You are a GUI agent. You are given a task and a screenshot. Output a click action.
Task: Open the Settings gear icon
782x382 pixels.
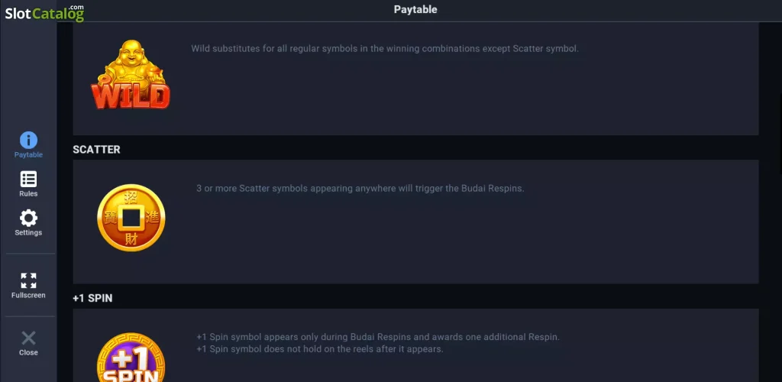pyautogui.click(x=28, y=218)
